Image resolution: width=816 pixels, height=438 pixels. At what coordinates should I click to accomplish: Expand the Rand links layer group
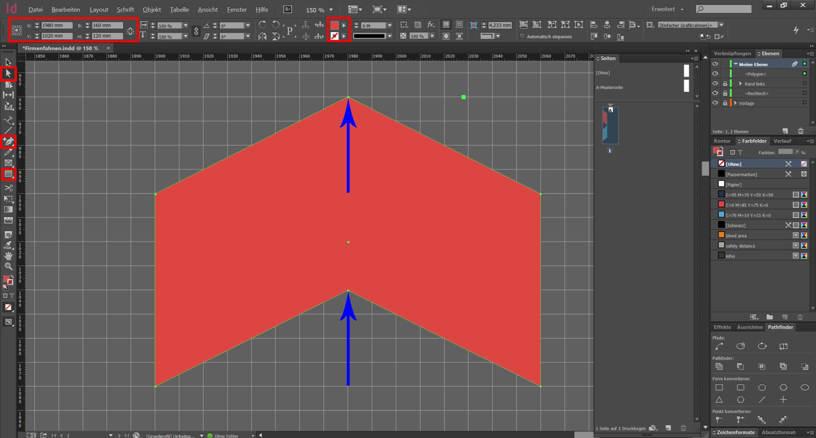click(x=740, y=84)
